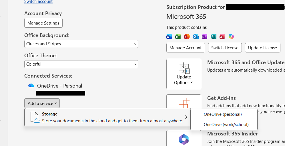Click the Word app icon
This screenshot has width=285, height=146.
click(169, 36)
